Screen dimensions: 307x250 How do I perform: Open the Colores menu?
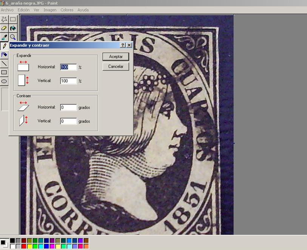67,10
